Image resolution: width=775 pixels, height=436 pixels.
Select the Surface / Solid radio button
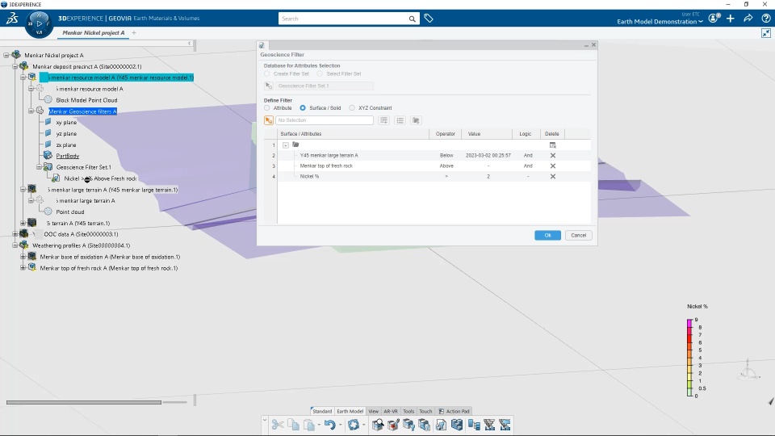pyautogui.click(x=303, y=107)
